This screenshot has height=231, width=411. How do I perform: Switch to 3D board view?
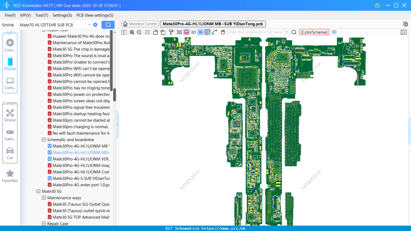point(193,32)
